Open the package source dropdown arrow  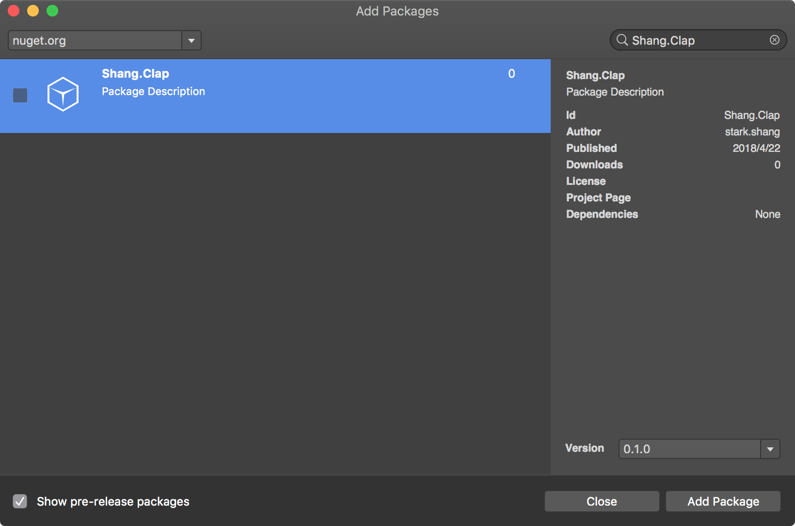191,40
